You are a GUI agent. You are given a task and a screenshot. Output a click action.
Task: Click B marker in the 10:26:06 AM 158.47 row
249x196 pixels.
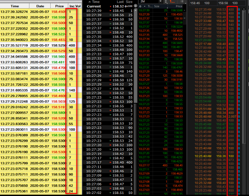239,90
